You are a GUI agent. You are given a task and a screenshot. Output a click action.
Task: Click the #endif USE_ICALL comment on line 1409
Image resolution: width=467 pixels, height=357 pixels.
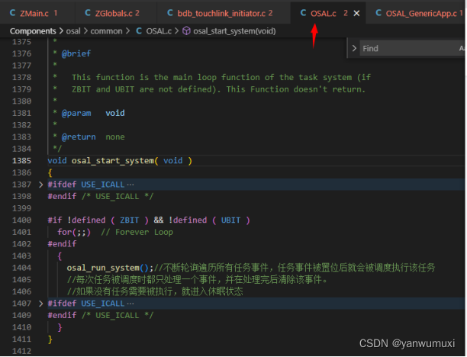(118, 316)
